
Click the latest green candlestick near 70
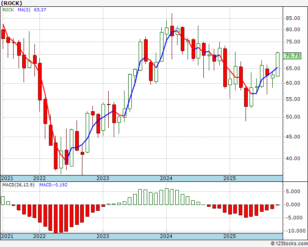[278, 64]
